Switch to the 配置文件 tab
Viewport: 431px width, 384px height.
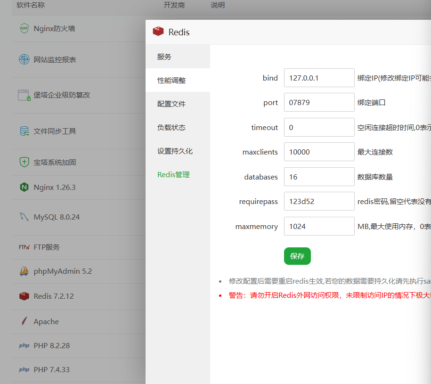(171, 104)
